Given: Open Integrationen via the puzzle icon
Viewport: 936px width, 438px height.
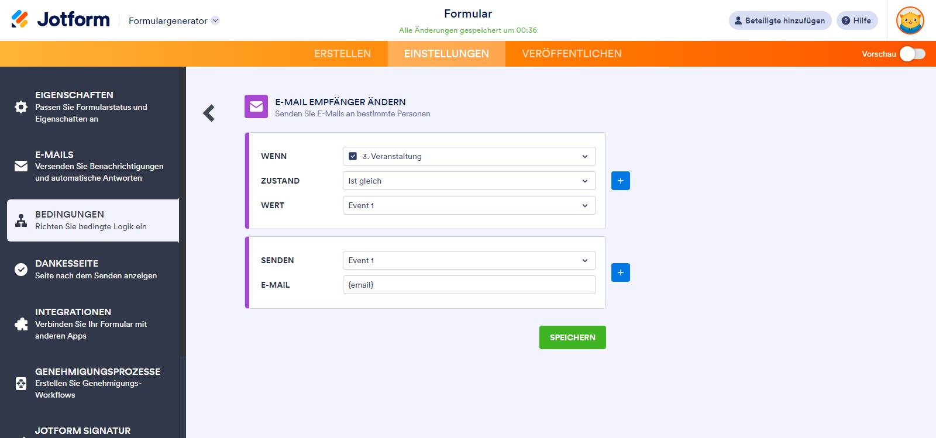Looking at the screenshot, I should click(x=21, y=324).
